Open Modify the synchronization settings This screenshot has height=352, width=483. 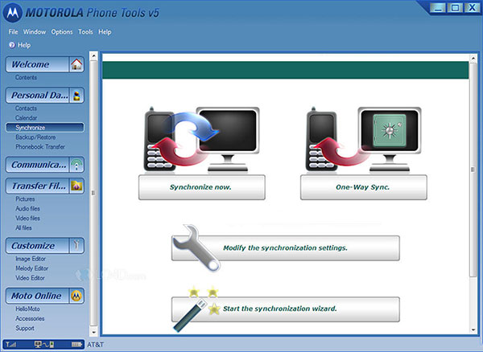click(286, 248)
